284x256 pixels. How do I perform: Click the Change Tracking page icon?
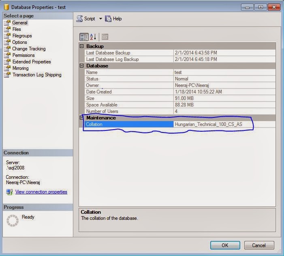(x=7, y=49)
